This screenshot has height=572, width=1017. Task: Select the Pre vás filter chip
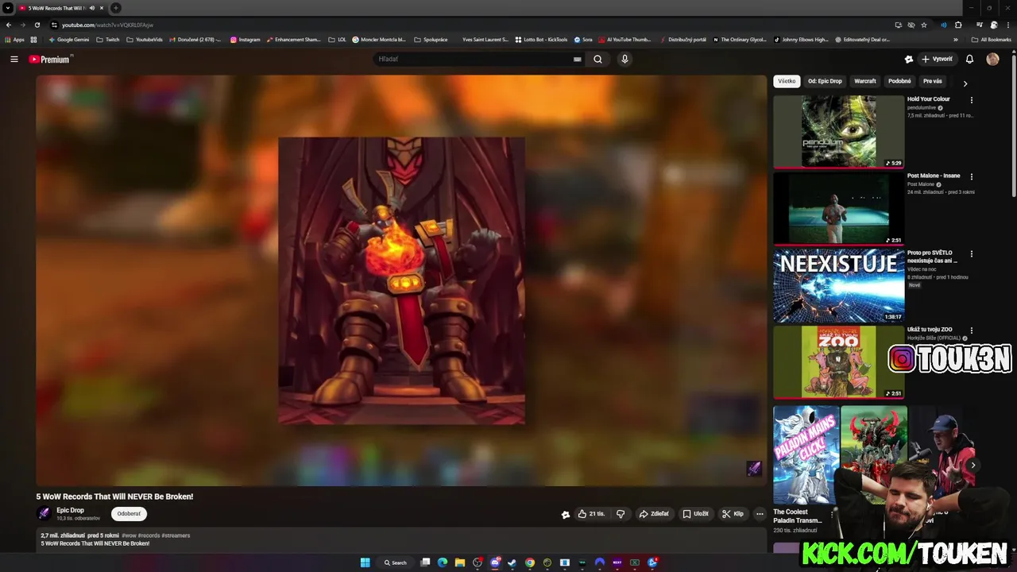pos(933,81)
